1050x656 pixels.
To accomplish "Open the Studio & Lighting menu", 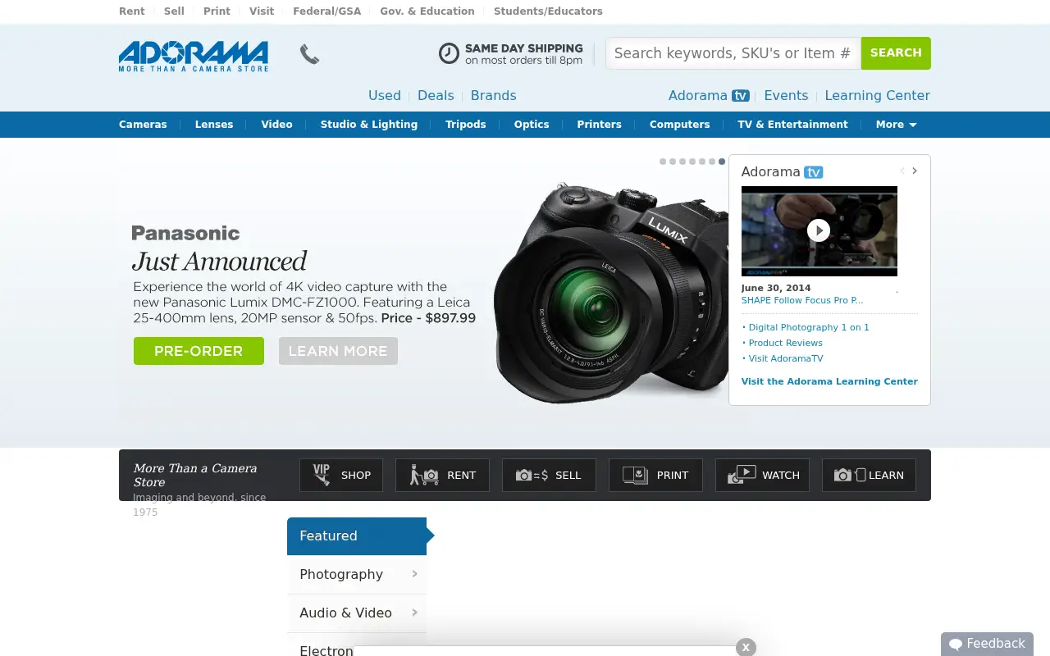I will click(x=369, y=125).
